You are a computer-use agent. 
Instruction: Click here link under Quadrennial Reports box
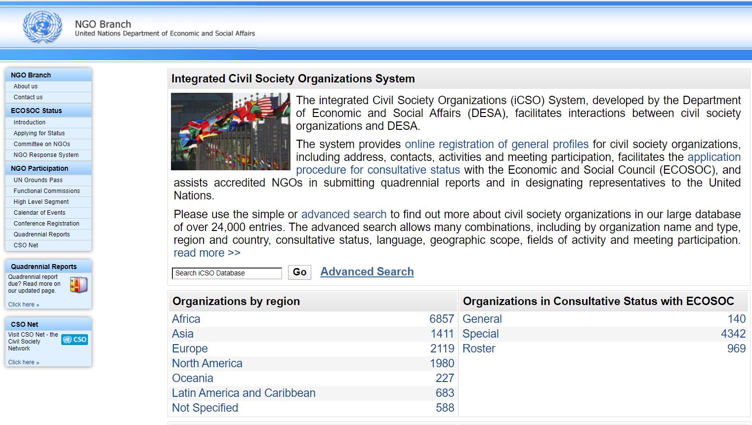coord(23,305)
